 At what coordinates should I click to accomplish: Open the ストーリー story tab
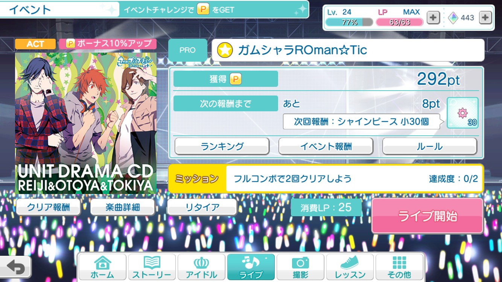point(152,267)
